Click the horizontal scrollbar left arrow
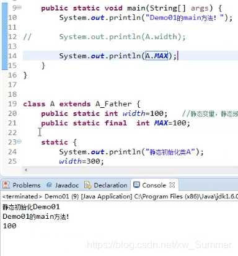Viewport: 238px width, 256px height. pos(26,170)
